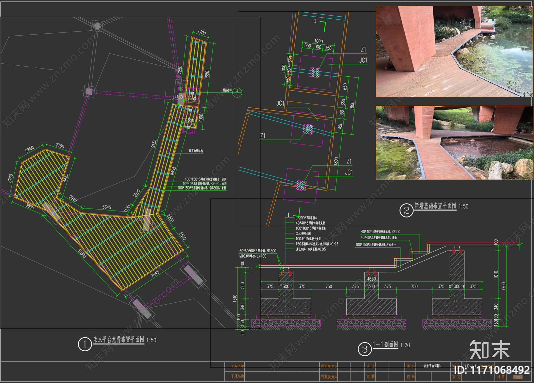Screen dimensions: 534x383
Task: Select the 2200 dimension text
Action: [x=170, y=219]
